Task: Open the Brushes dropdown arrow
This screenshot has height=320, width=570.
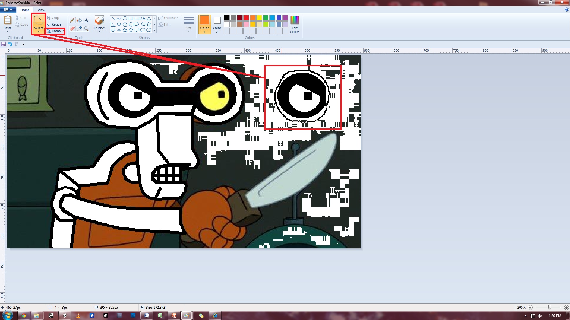Action: pos(99,31)
